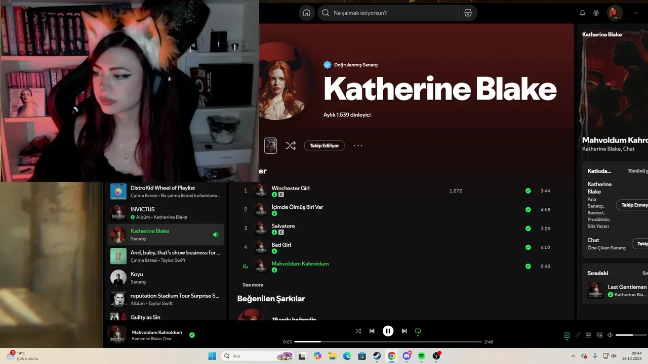Click the İçimde Ölmüş Biri Var song title
This screenshot has height=364, width=648.
(297, 207)
